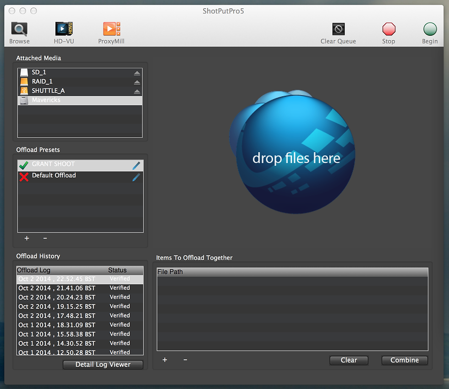Toggle the green check on GRANT SHOOT

tap(24, 165)
